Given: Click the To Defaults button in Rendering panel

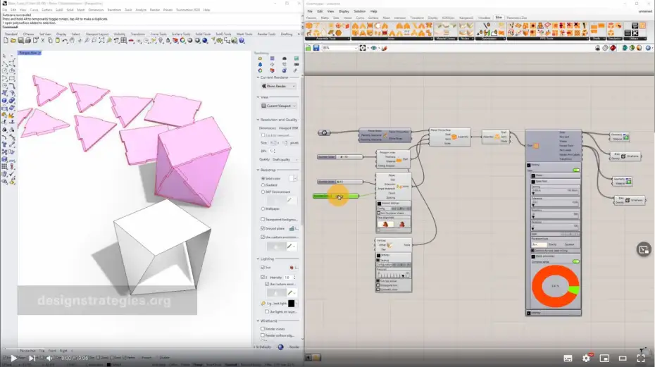Looking at the screenshot, I should pos(263,347).
